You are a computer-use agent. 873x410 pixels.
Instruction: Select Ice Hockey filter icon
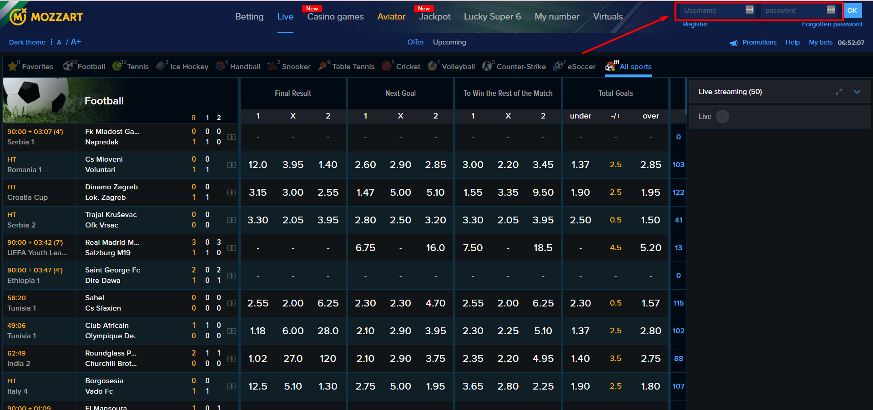coord(161,66)
